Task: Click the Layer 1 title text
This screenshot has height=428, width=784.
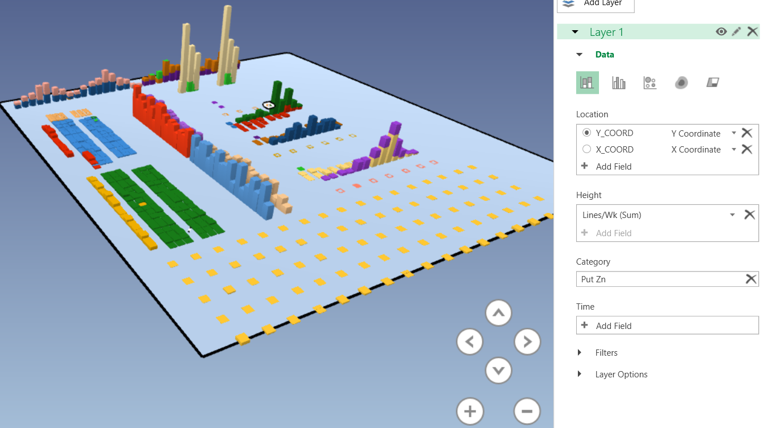Action: click(x=606, y=32)
